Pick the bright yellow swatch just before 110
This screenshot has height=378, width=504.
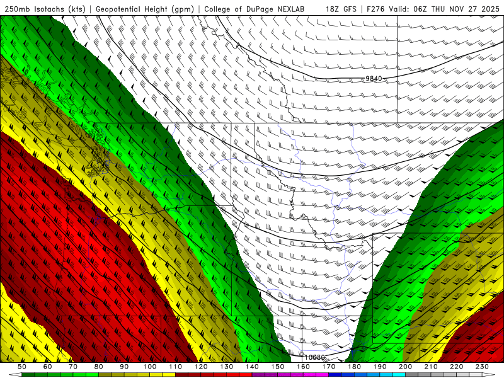tap(169, 375)
